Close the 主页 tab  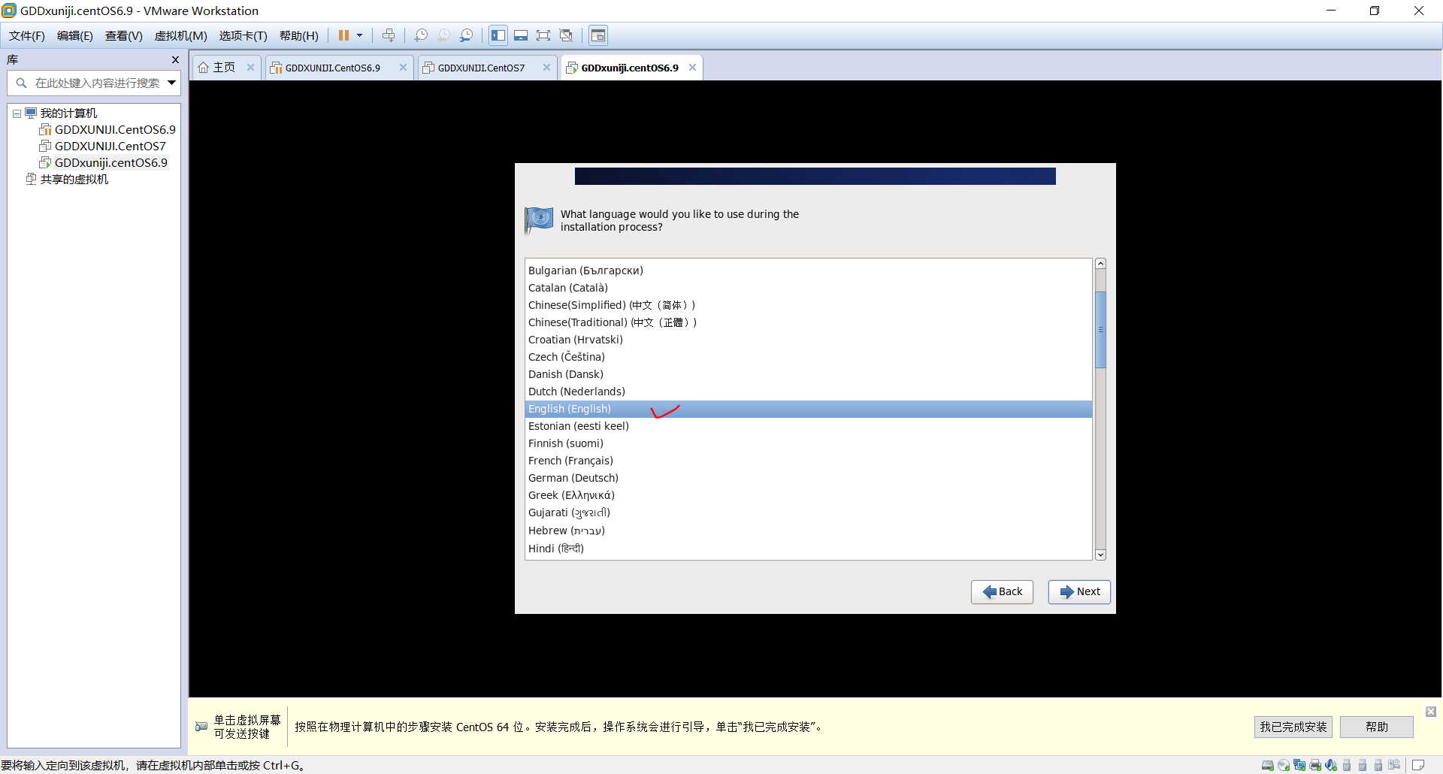[x=250, y=68]
